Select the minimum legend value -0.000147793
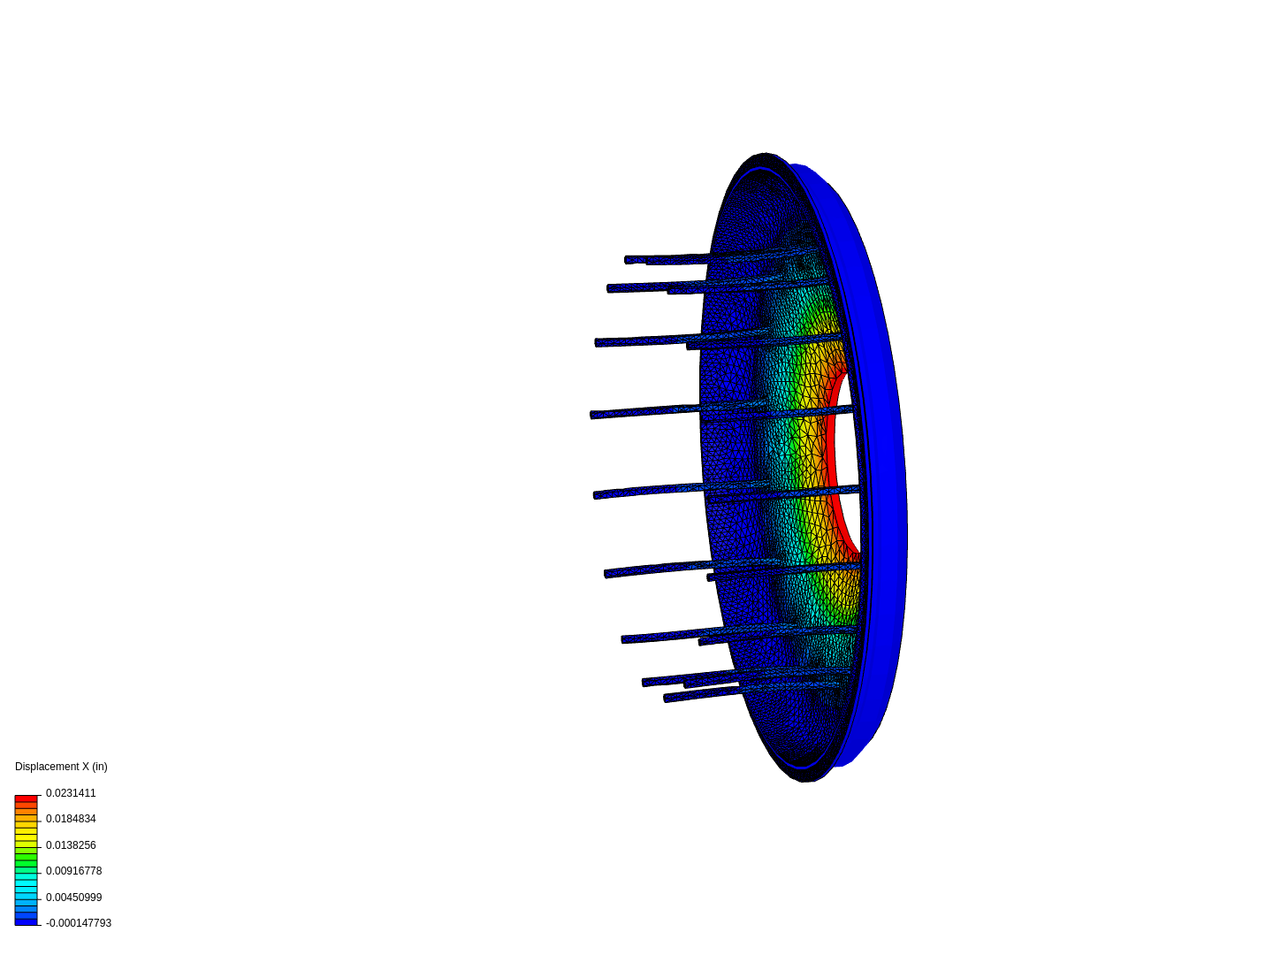The image size is (1273, 955). click(79, 923)
